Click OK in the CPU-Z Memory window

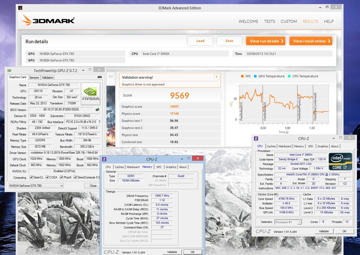193,252
